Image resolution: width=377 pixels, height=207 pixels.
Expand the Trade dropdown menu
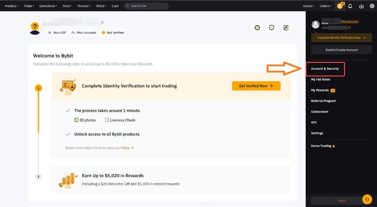click(x=29, y=6)
